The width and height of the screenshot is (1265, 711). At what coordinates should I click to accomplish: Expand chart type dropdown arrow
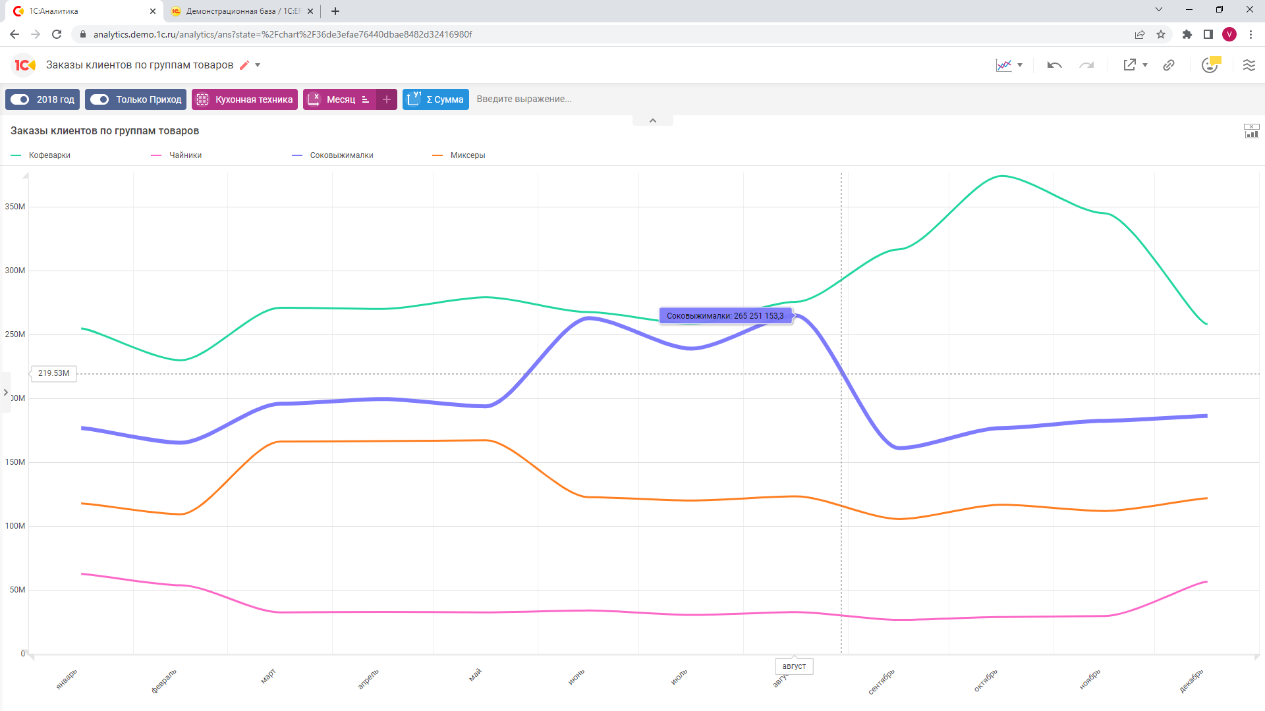pos(1020,65)
